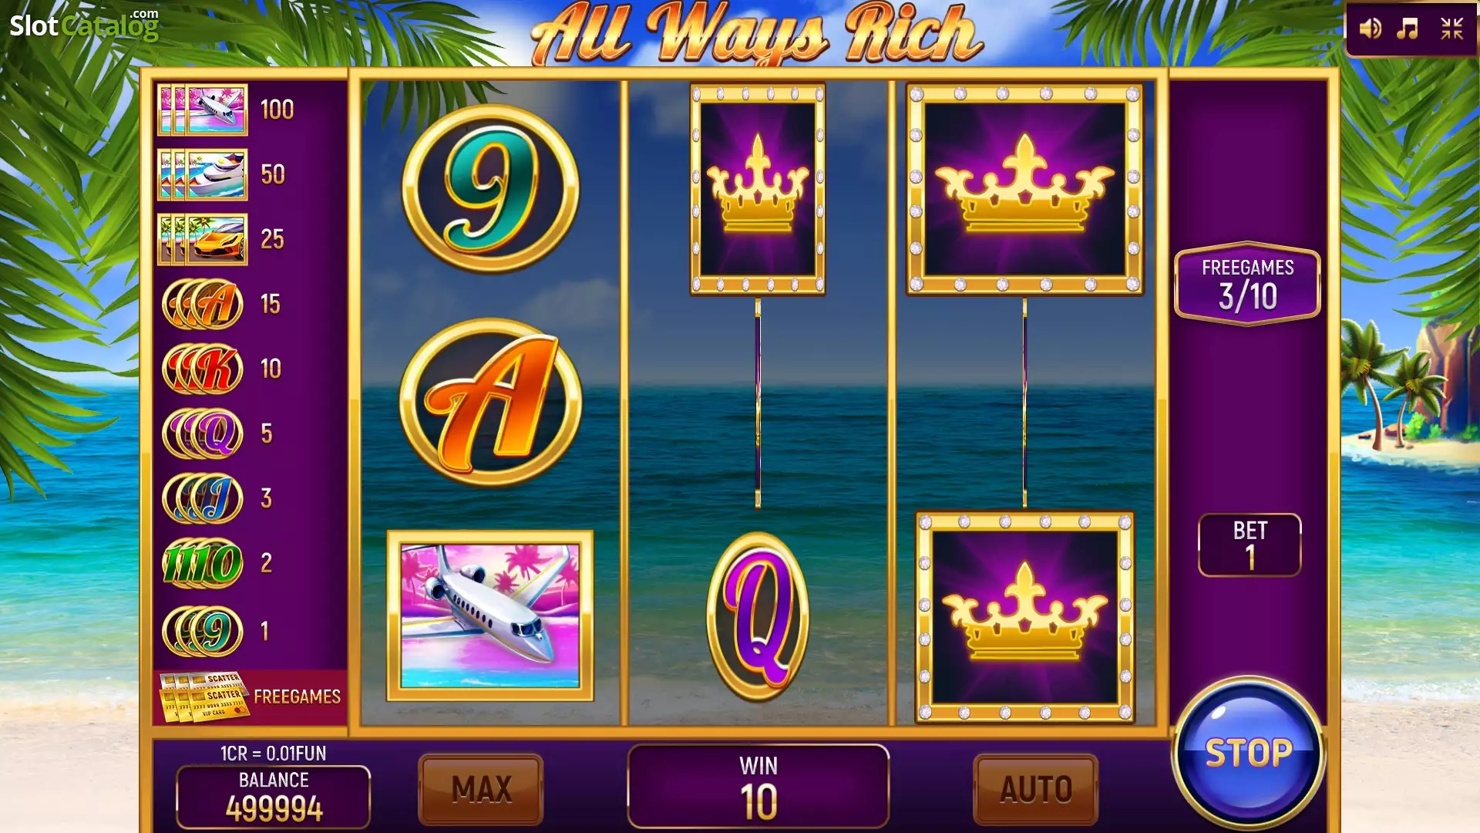Click the blue STOP spin button
The height and width of the screenshot is (833, 1480).
click(1248, 753)
